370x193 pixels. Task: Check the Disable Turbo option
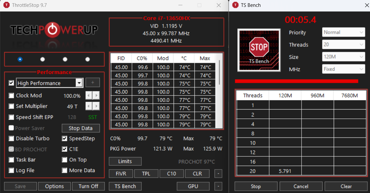(x=11, y=138)
